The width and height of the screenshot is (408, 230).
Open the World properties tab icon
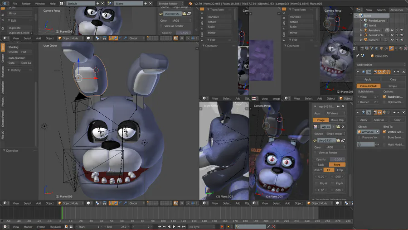click(377, 48)
